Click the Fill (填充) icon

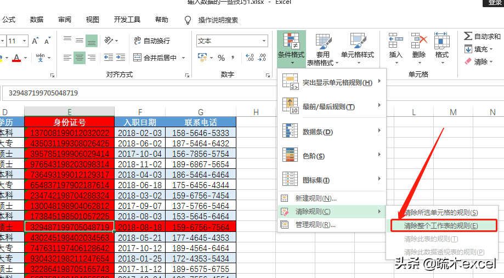(468, 49)
